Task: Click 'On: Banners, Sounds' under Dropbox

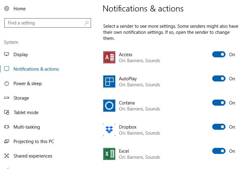Action: tap(139, 133)
